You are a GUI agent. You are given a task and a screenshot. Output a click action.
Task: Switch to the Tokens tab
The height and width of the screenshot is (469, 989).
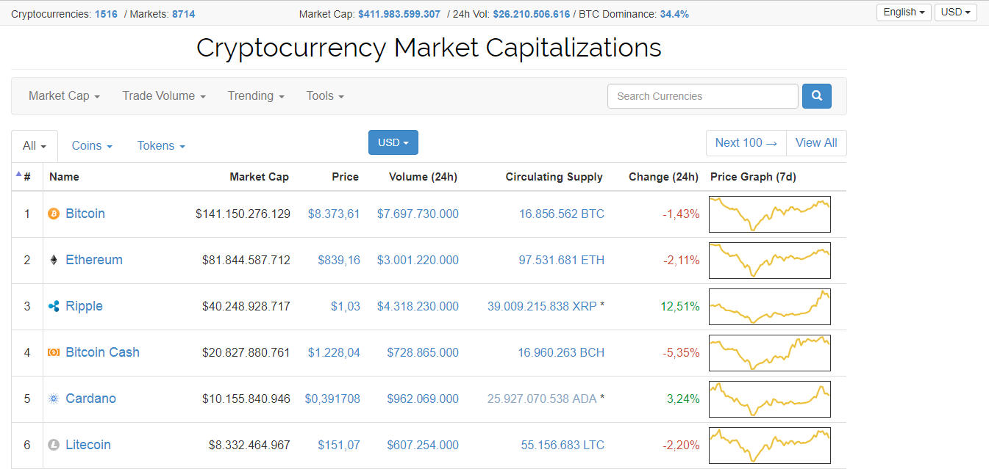pos(161,146)
